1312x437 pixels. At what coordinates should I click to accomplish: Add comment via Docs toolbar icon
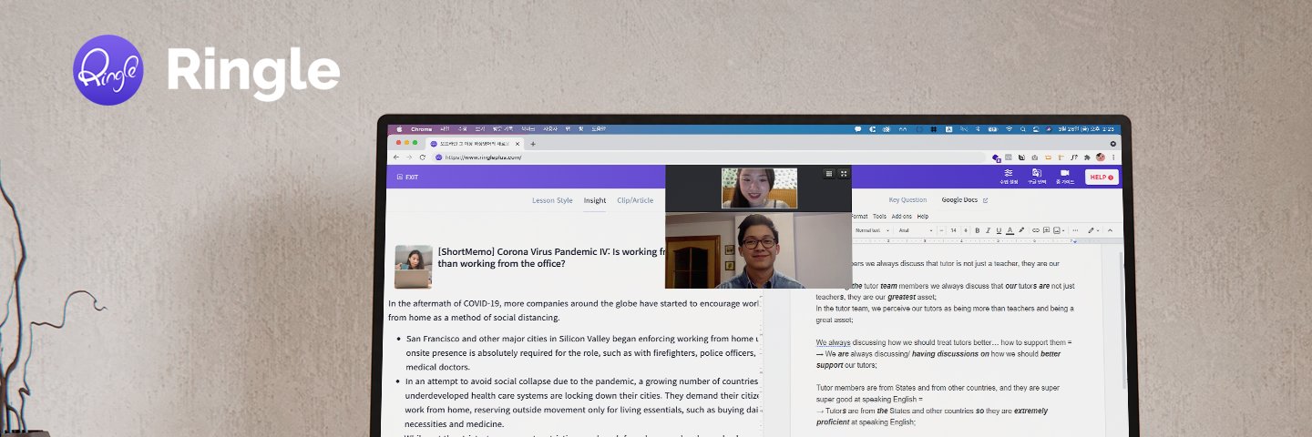1046,230
